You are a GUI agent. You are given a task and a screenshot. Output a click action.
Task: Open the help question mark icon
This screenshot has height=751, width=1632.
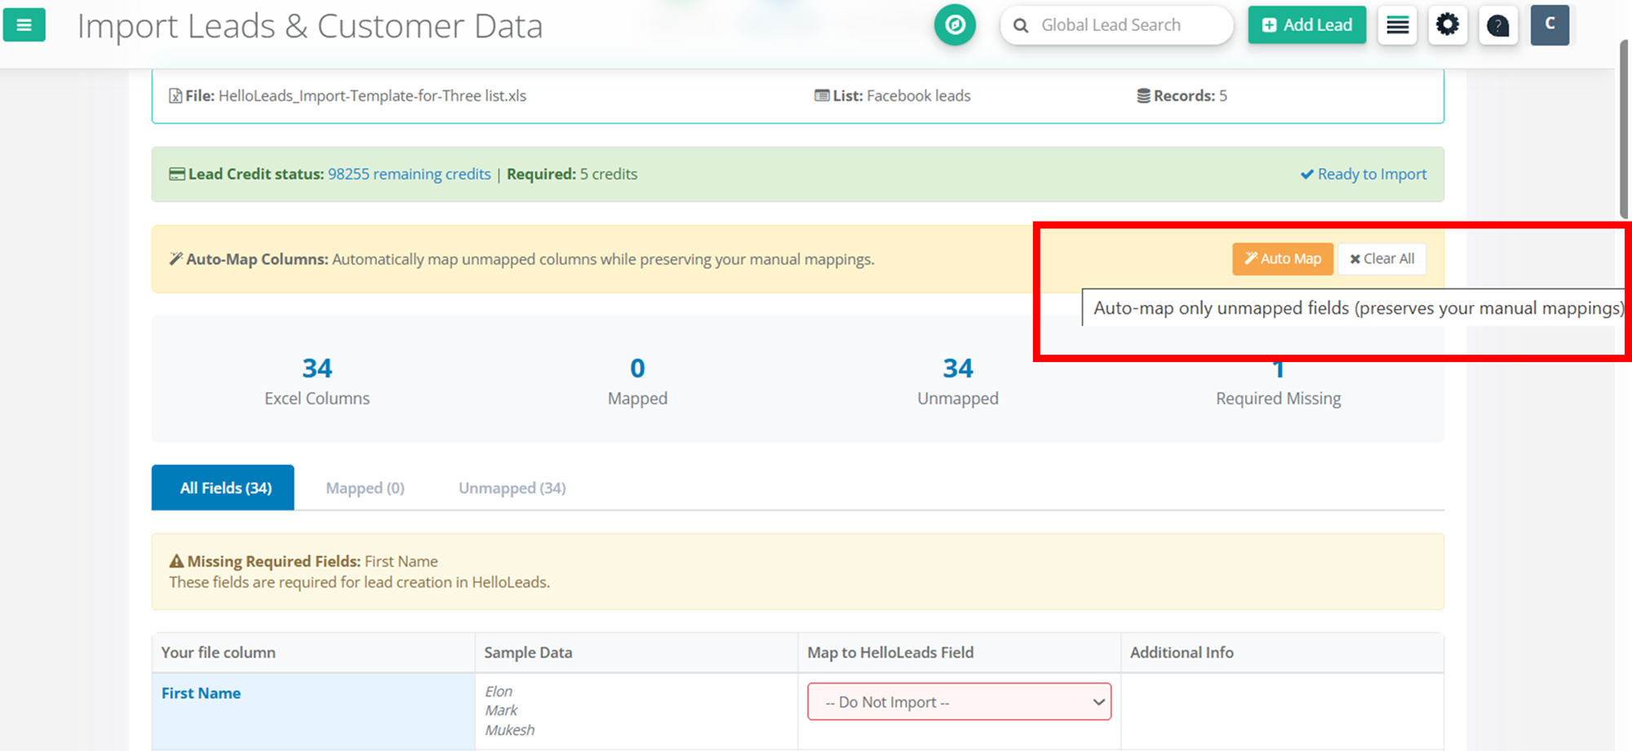click(x=1497, y=26)
